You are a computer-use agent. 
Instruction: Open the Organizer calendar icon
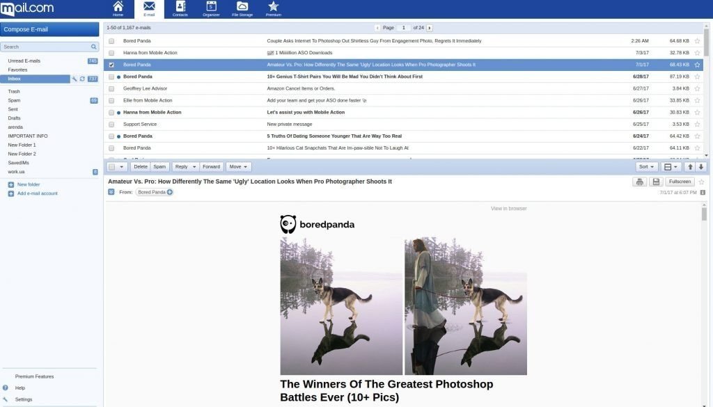[x=211, y=8]
